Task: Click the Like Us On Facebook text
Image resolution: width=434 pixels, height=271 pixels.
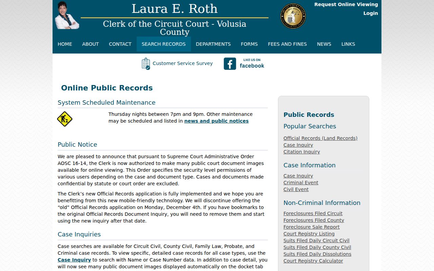Action: (252, 63)
